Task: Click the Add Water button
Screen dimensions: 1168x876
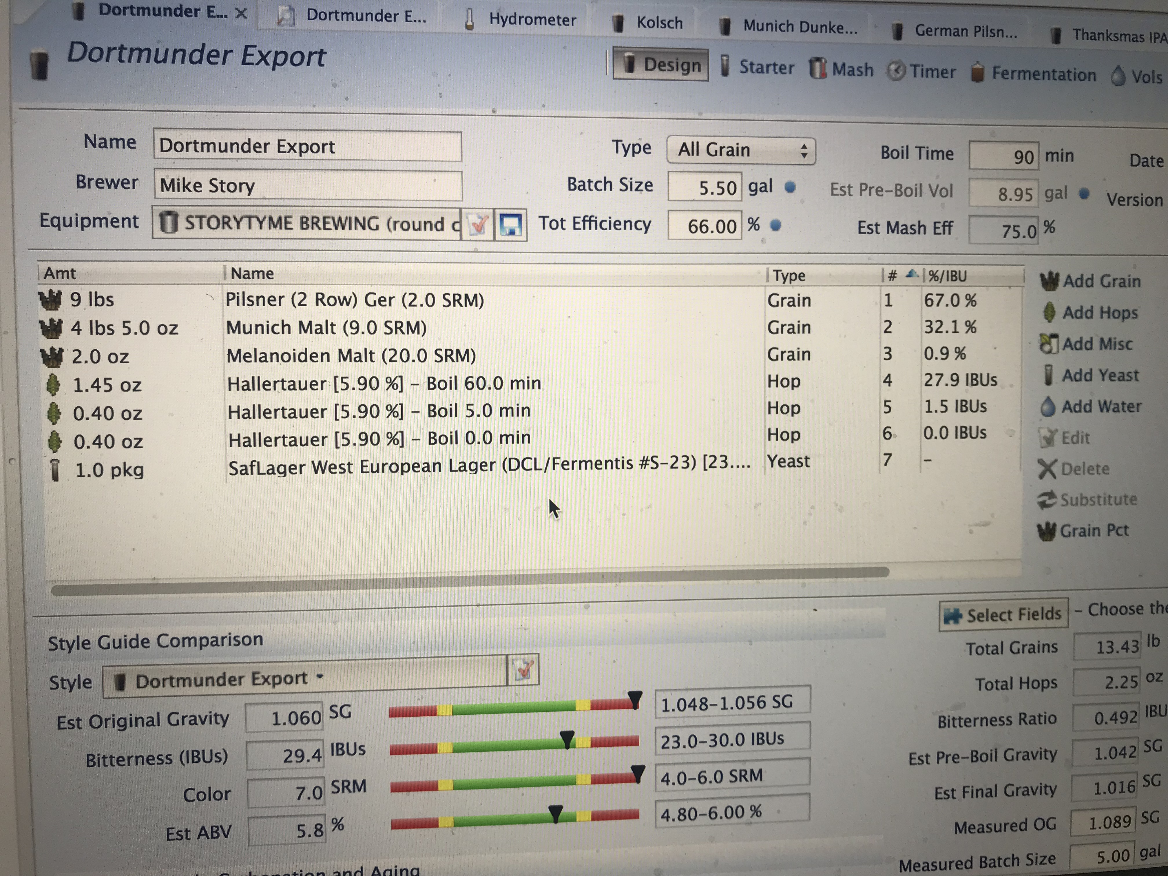Action: [x=1091, y=406]
